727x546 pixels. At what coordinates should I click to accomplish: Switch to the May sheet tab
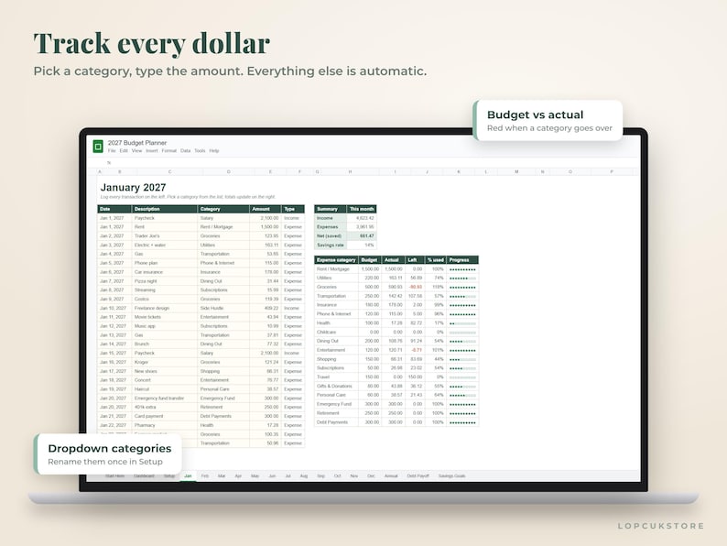tap(255, 476)
